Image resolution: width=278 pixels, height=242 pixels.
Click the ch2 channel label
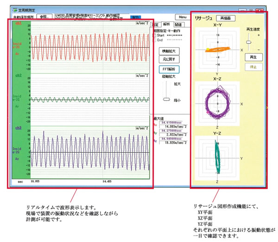point(19,74)
